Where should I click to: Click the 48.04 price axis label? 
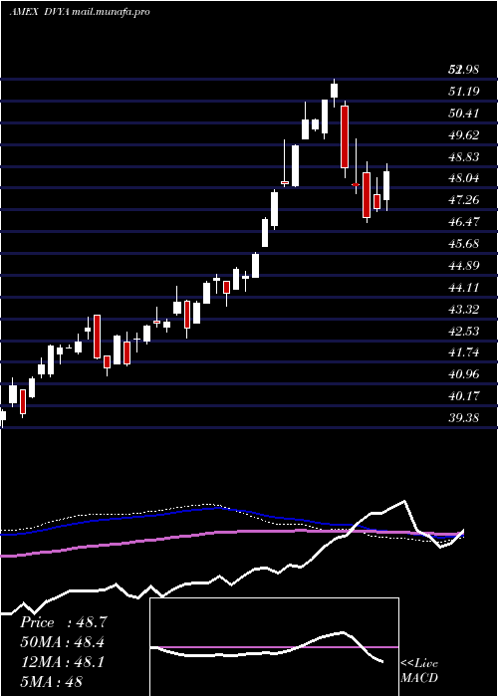coord(464,178)
